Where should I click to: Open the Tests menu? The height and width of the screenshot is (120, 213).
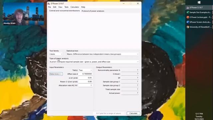(x=67, y=7)
